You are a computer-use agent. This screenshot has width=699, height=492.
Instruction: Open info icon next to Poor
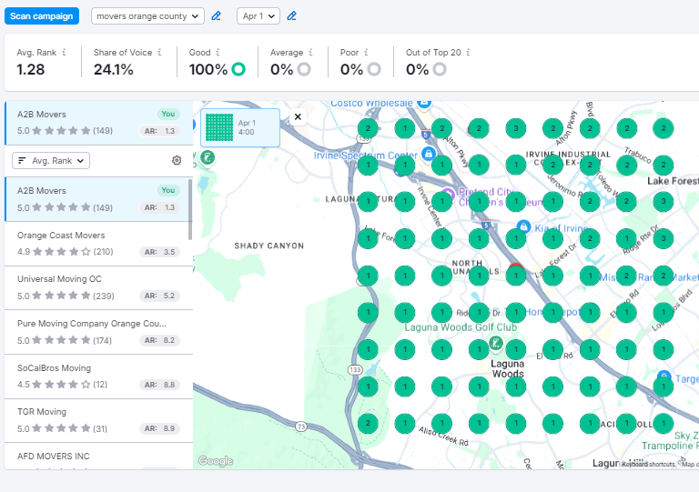click(x=366, y=52)
